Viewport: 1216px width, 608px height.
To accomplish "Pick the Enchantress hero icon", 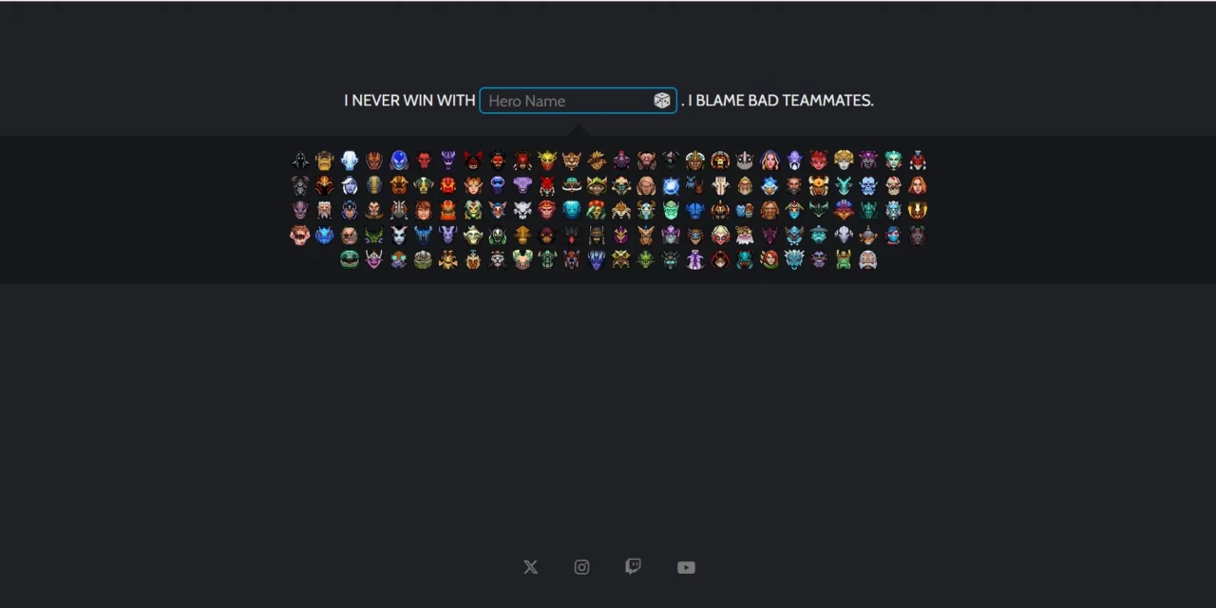I will pos(473,185).
